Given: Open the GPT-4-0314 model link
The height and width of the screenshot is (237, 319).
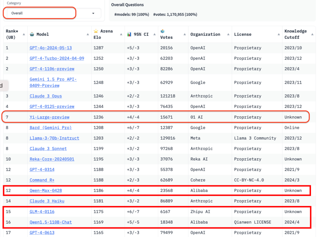Looking at the screenshot, I should click(42, 170).
